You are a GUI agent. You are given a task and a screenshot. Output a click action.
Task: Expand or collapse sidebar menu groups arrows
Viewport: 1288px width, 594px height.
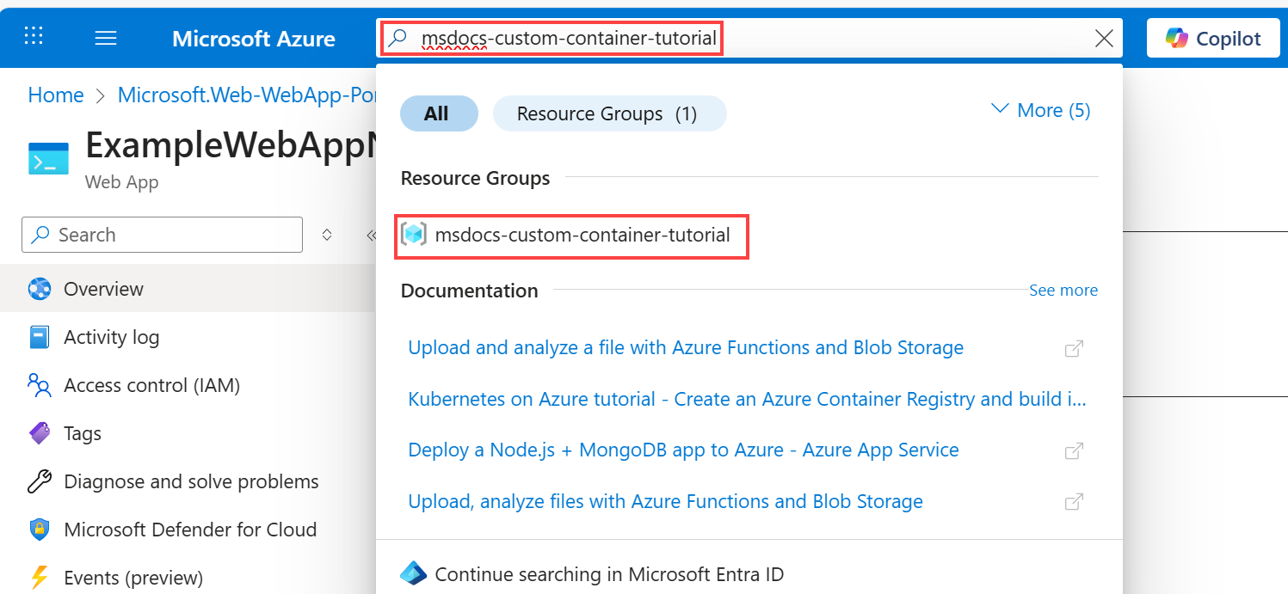click(x=327, y=235)
